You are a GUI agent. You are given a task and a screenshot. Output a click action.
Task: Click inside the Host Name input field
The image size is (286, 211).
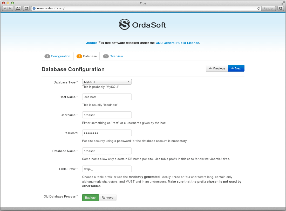click(x=107, y=97)
